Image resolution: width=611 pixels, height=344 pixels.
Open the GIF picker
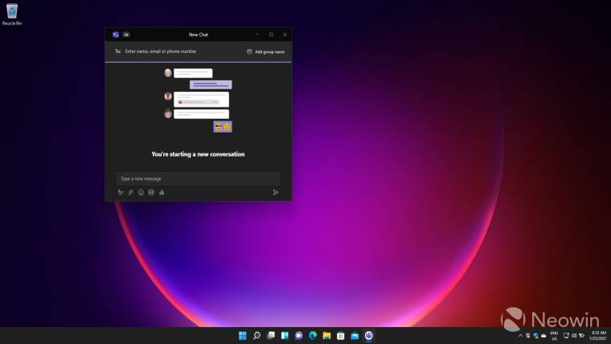151,192
